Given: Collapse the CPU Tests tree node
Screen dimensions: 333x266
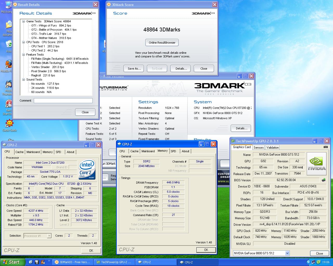Looking at the screenshot, I should 23,42.
